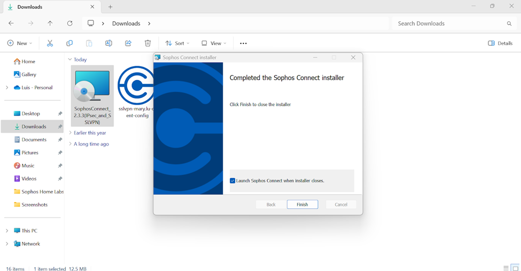The height and width of the screenshot is (271, 521).
Task: Add a new File Explorer tab
Action: tap(110, 6)
